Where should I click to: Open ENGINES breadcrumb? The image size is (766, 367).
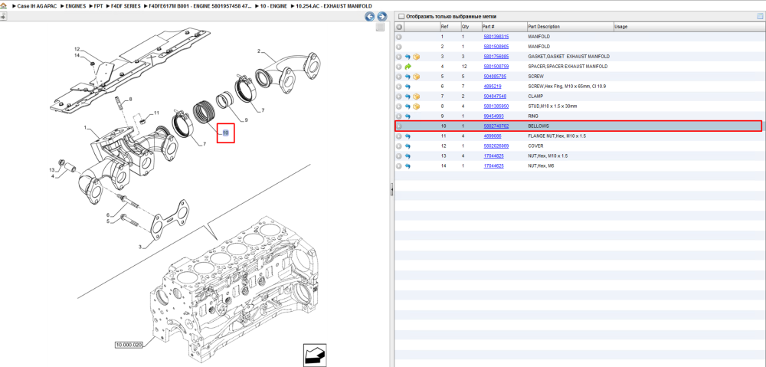(76, 5)
